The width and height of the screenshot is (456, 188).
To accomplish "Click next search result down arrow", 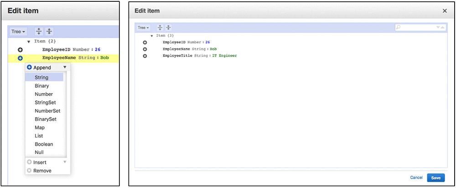I will [438, 27].
